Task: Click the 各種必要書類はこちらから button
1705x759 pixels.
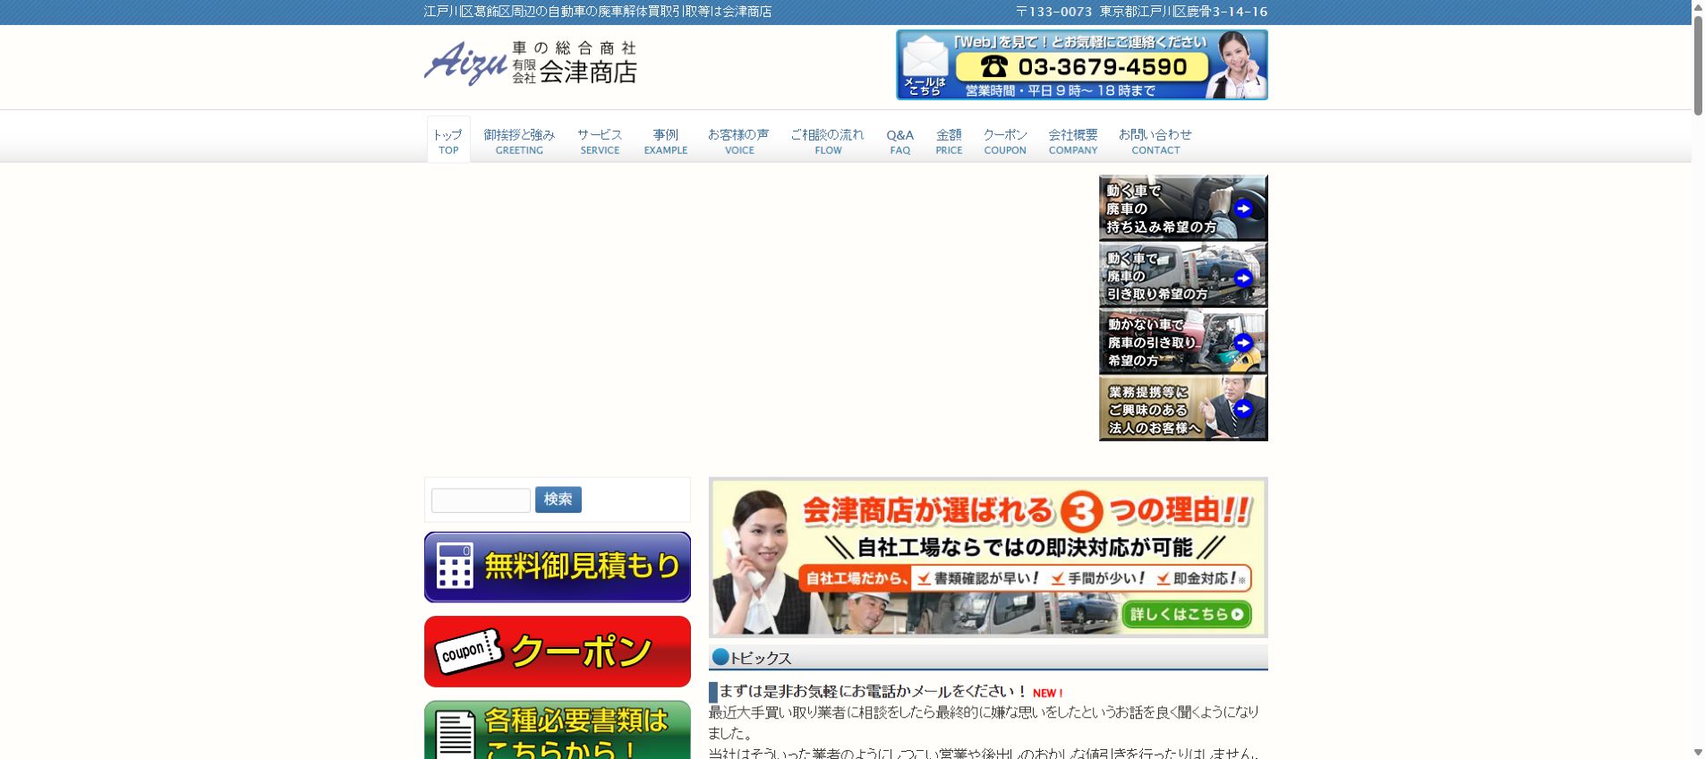Action: coord(558,730)
